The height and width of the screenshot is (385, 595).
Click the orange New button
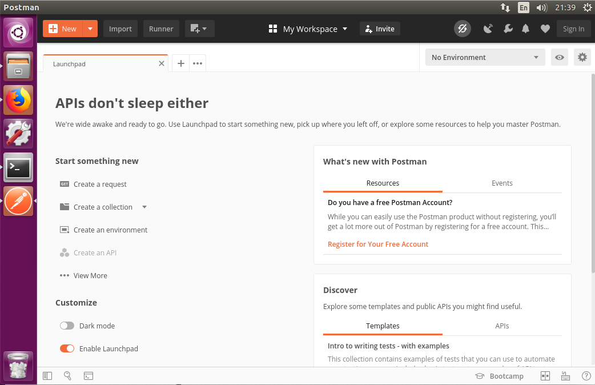click(63, 29)
